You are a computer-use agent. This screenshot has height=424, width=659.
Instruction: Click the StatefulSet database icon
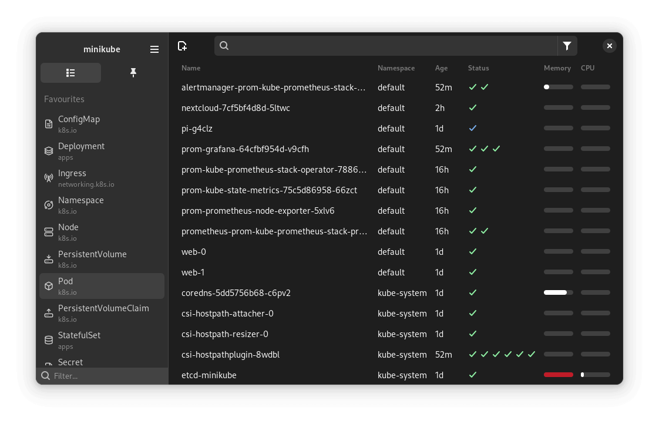(49, 340)
